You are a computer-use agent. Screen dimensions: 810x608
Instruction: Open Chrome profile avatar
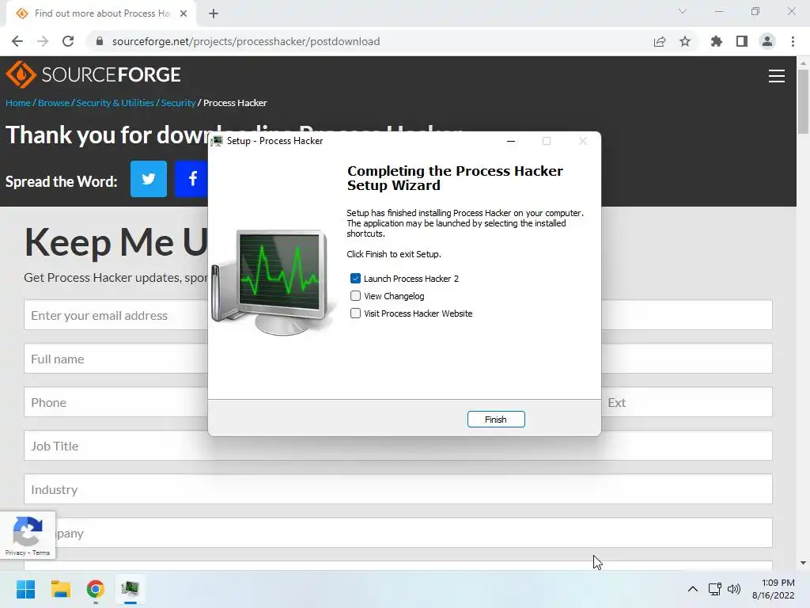tap(767, 41)
